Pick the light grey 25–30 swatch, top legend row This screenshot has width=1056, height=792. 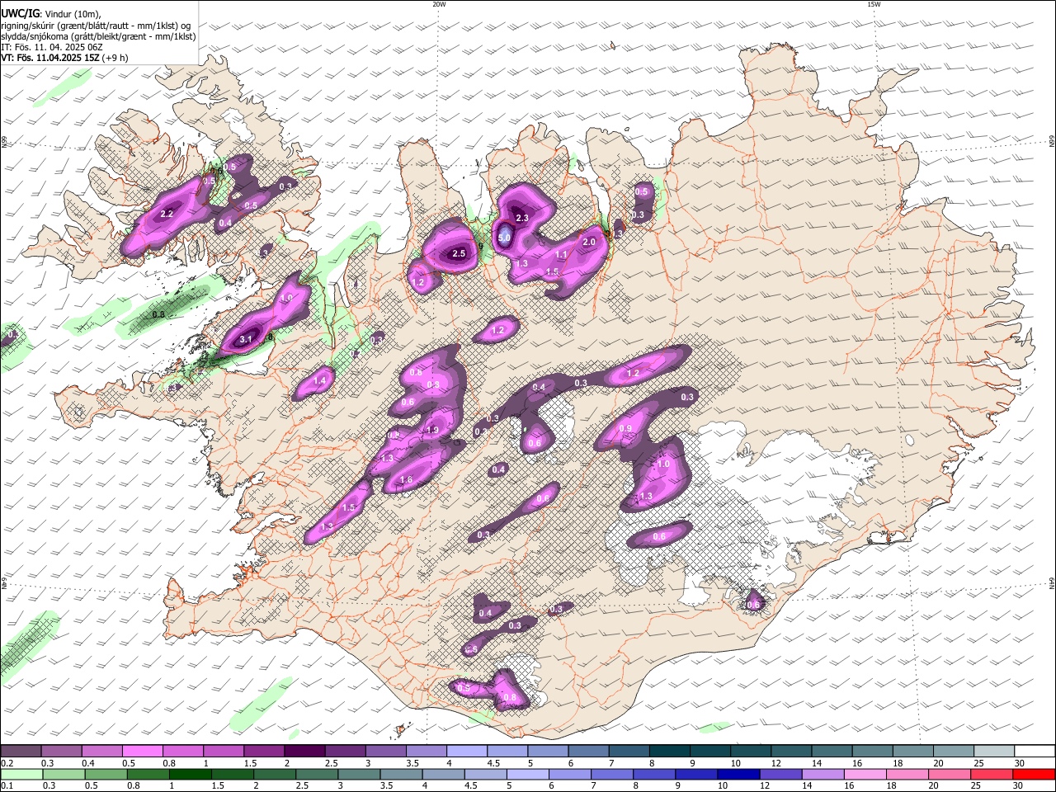point(995,752)
